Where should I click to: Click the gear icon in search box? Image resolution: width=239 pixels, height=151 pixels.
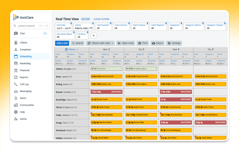(x=47, y=26)
